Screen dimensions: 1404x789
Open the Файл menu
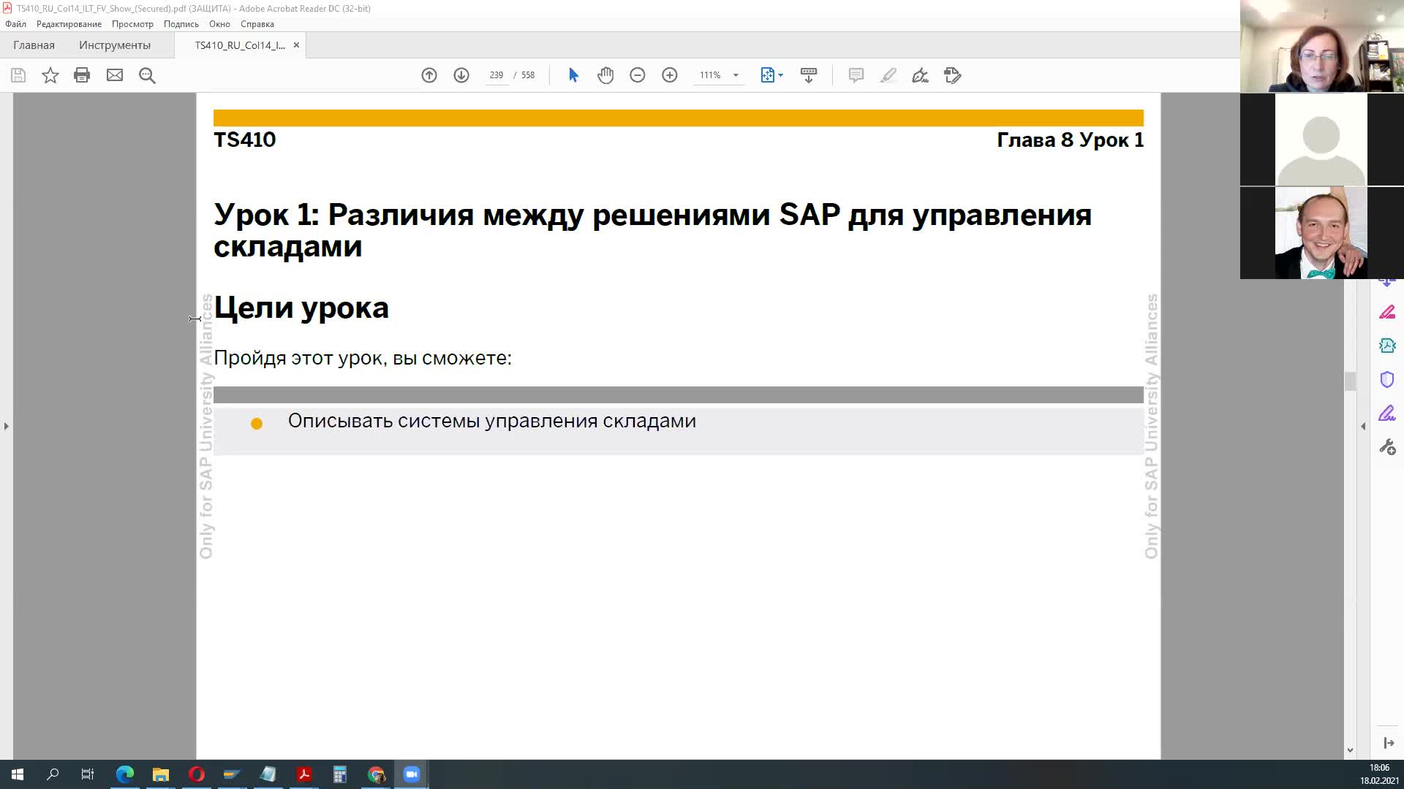point(15,24)
